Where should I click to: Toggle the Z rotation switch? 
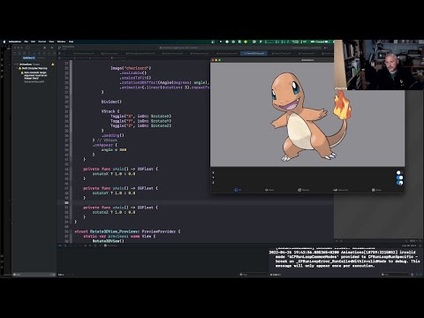tap(399, 183)
